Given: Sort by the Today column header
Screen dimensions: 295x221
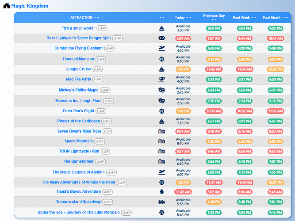Looking at the screenshot, I should tap(183, 18).
